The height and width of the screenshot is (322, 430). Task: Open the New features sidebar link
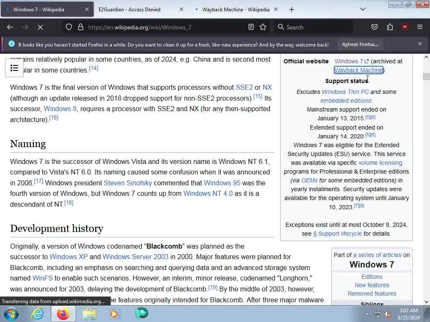[372, 285]
